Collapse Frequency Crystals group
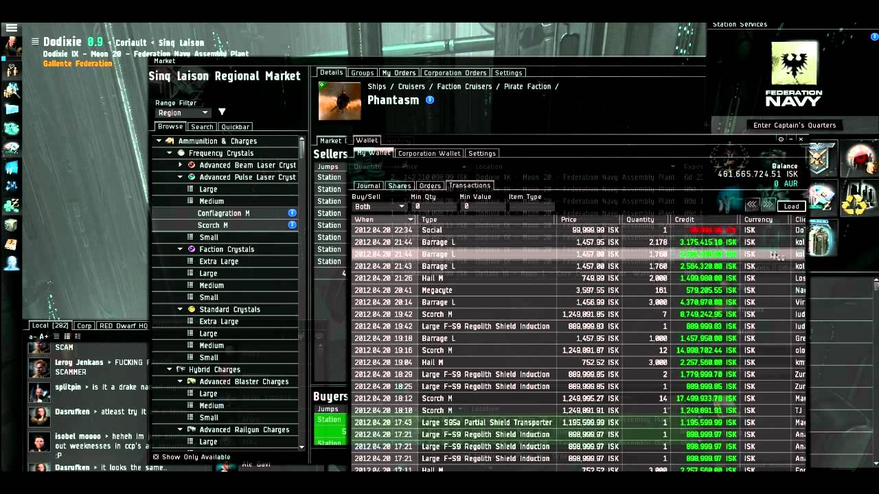The height and width of the screenshot is (494, 879). click(170, 154)
